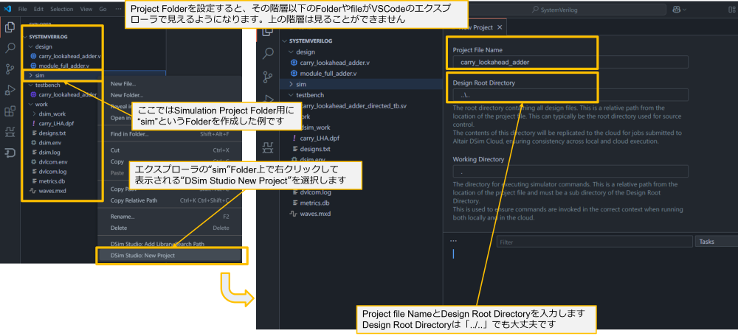The height and width of the screenshot is (336, 738).
Task: Choose New Folder... in context menu
Action: 126,95
